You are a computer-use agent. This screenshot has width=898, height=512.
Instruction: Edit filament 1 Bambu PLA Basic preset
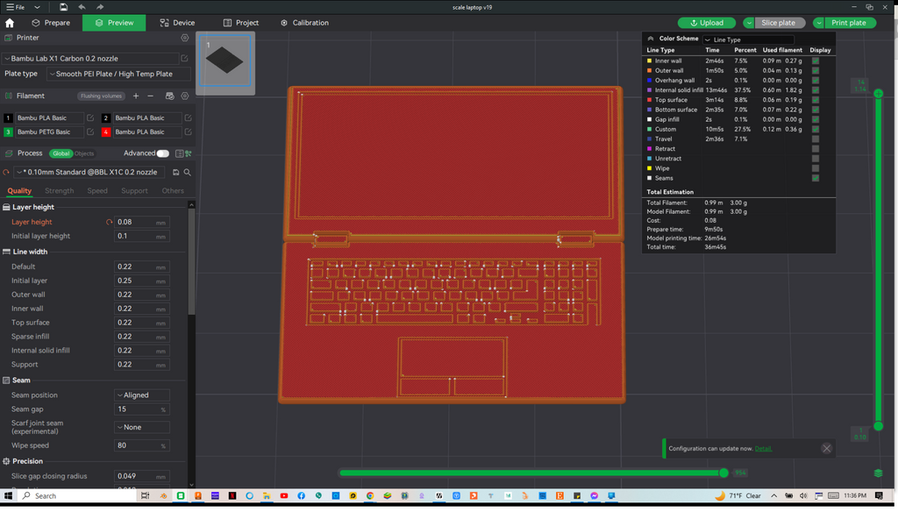pyautogui.click(x=90, y=118)
